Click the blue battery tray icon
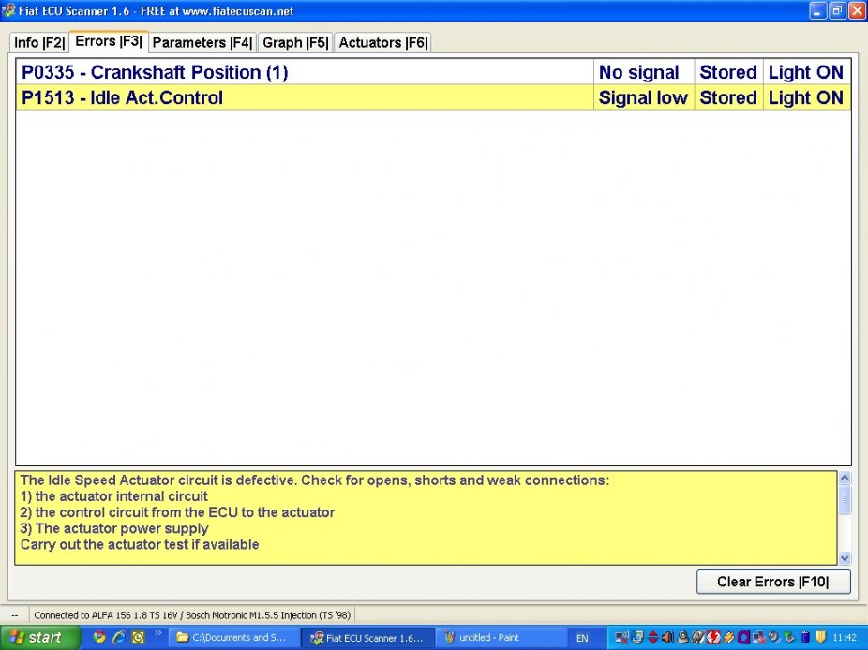Screen dimensions: 868x650 [x=804, y=638]
